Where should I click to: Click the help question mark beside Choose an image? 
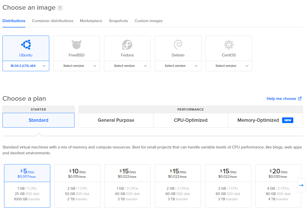pos(60,8)
